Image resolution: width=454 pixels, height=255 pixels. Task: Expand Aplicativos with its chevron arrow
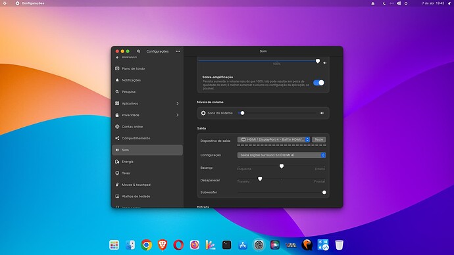(178, 103)
